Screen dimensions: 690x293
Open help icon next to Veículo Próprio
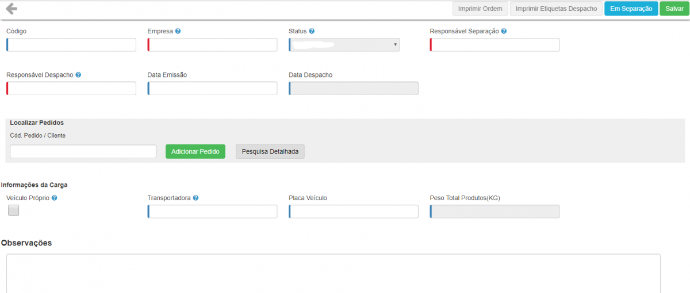tap(54, 198)
